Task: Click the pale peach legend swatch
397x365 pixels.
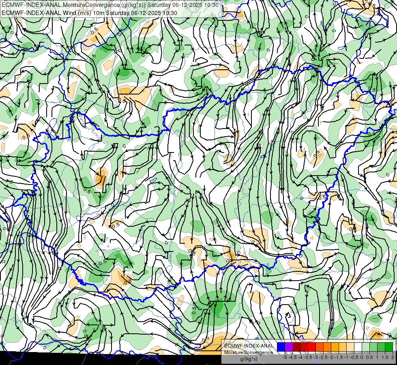Action: click(x=350, y=347)
